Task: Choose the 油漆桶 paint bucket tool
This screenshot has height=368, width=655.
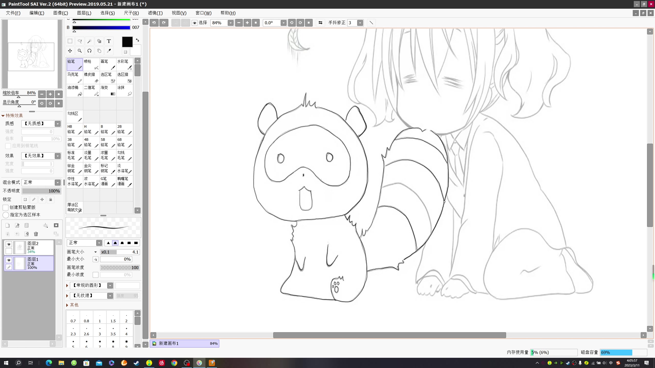Action: tap(75, 90)
